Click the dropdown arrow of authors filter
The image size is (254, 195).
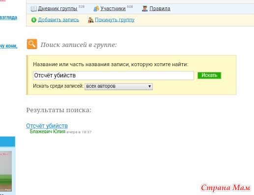(x=149, y=86)
